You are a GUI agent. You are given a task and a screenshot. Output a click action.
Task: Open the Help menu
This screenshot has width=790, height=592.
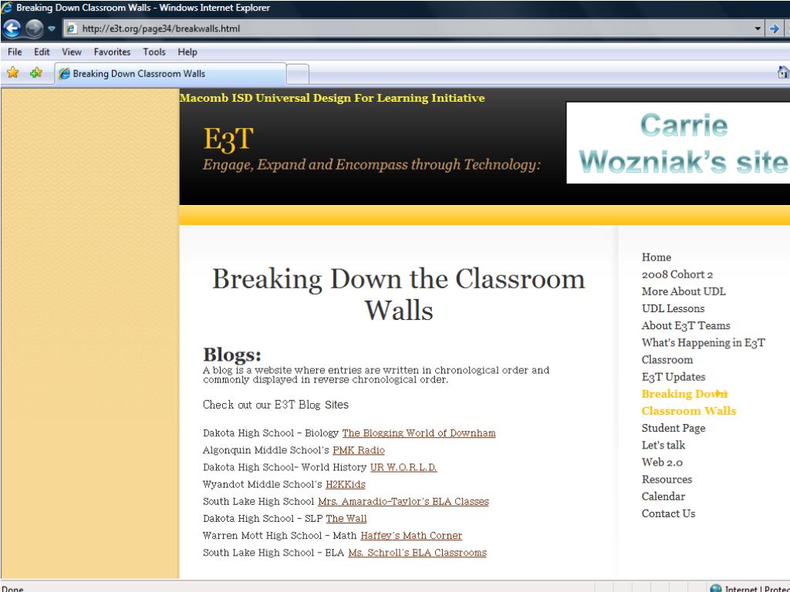187,52
